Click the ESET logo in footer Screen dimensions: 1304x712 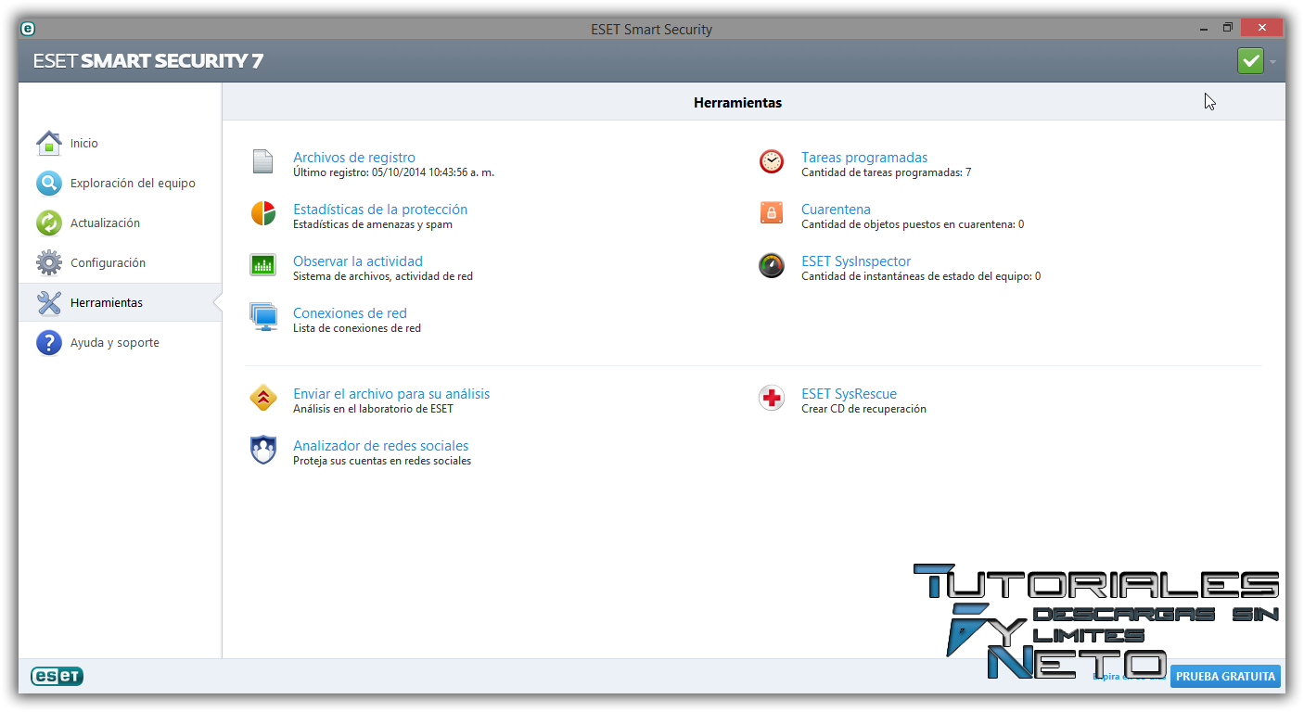58,676
